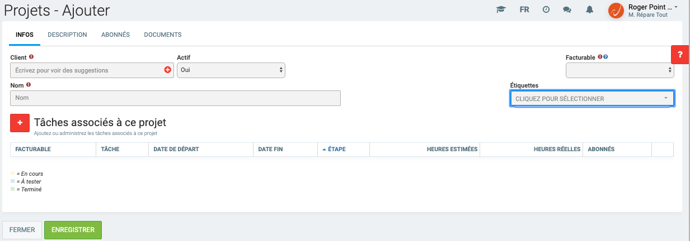Open the Actif dropdown set to Oui

(x=231, y=70)
